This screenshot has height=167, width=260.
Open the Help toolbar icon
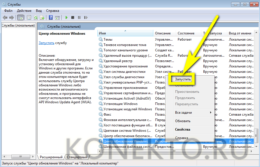51,17
